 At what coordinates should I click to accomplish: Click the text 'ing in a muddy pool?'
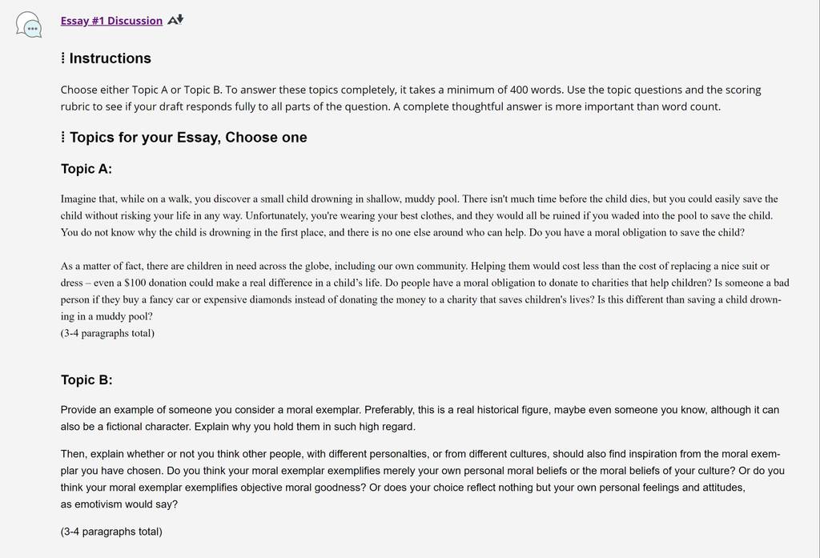[x=107, y=316]
